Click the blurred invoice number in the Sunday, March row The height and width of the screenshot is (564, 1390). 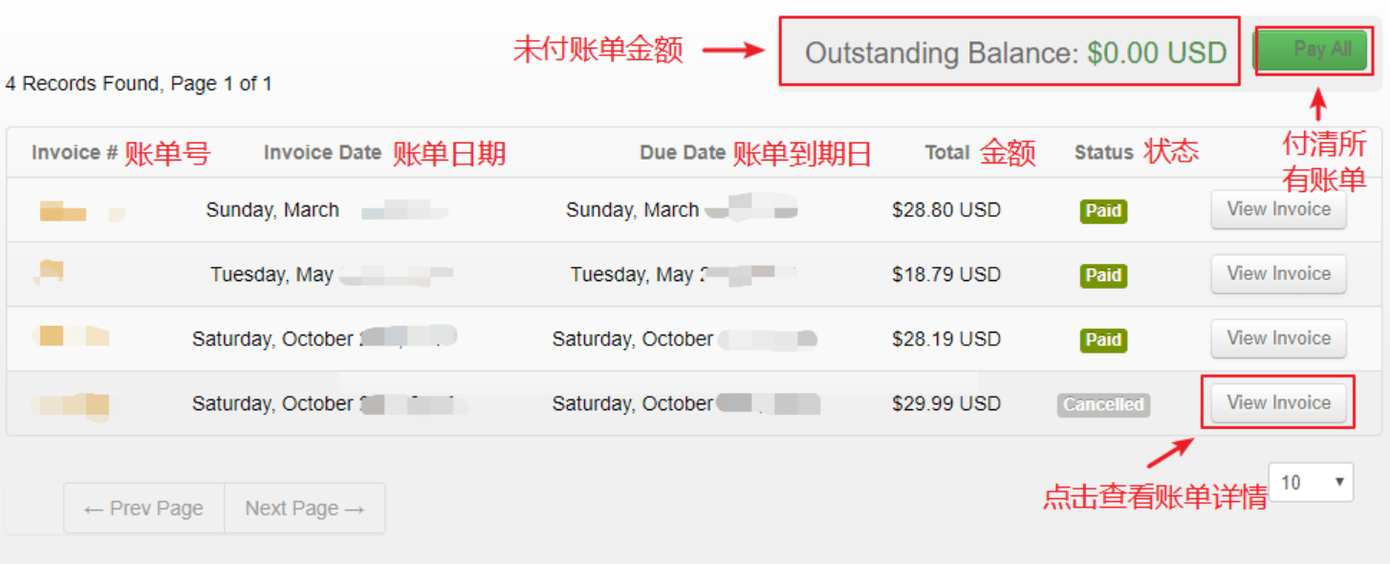pyautogui.click(x=65, y=211)
